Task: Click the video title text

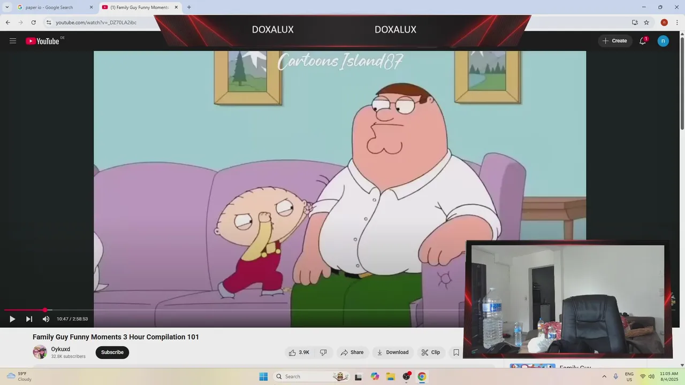Action: click(116, 337)
